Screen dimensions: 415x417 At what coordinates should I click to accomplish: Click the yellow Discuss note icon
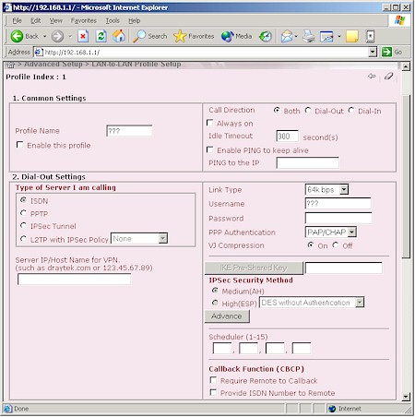click(352, 36)
